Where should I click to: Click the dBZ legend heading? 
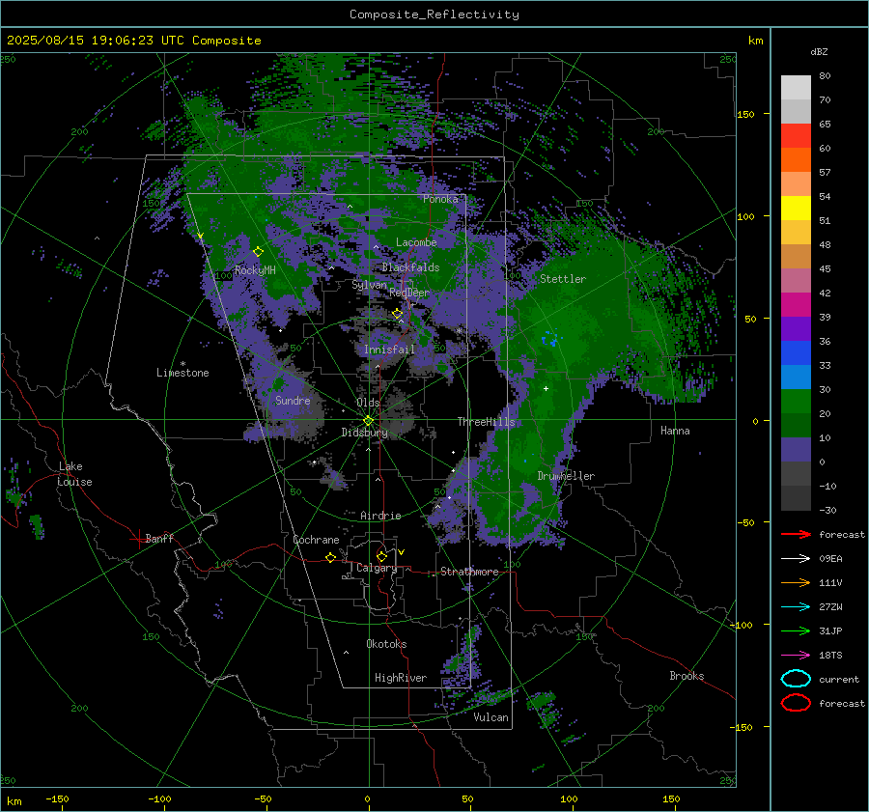(819, 52)
